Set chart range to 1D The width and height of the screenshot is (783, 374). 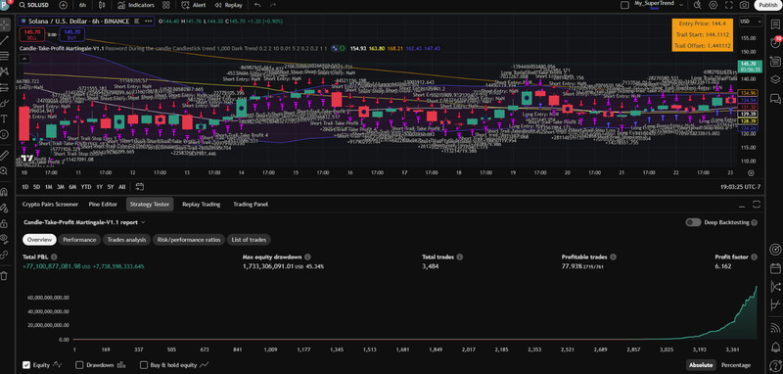pos(25,187)
